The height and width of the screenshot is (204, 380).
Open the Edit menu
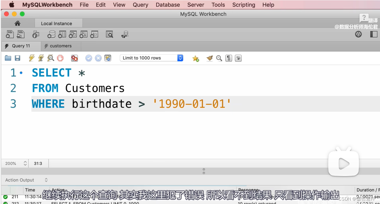click(101, 5)
